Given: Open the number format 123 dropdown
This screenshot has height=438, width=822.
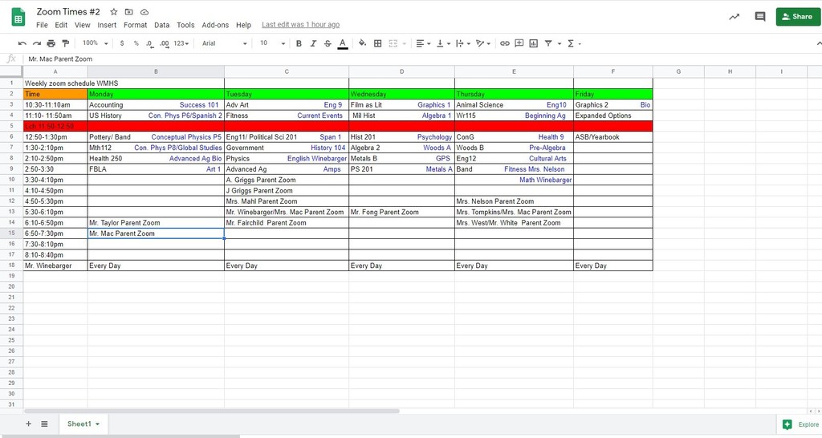Looking at the screenshot, I should pos(181,43).
